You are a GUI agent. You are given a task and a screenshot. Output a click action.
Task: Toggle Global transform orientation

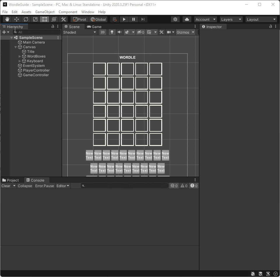98,19
